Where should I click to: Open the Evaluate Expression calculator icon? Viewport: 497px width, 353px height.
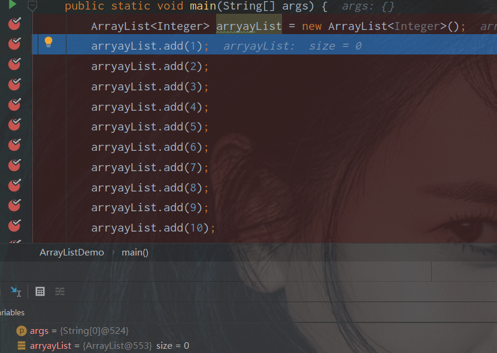(x=40, y=291)
